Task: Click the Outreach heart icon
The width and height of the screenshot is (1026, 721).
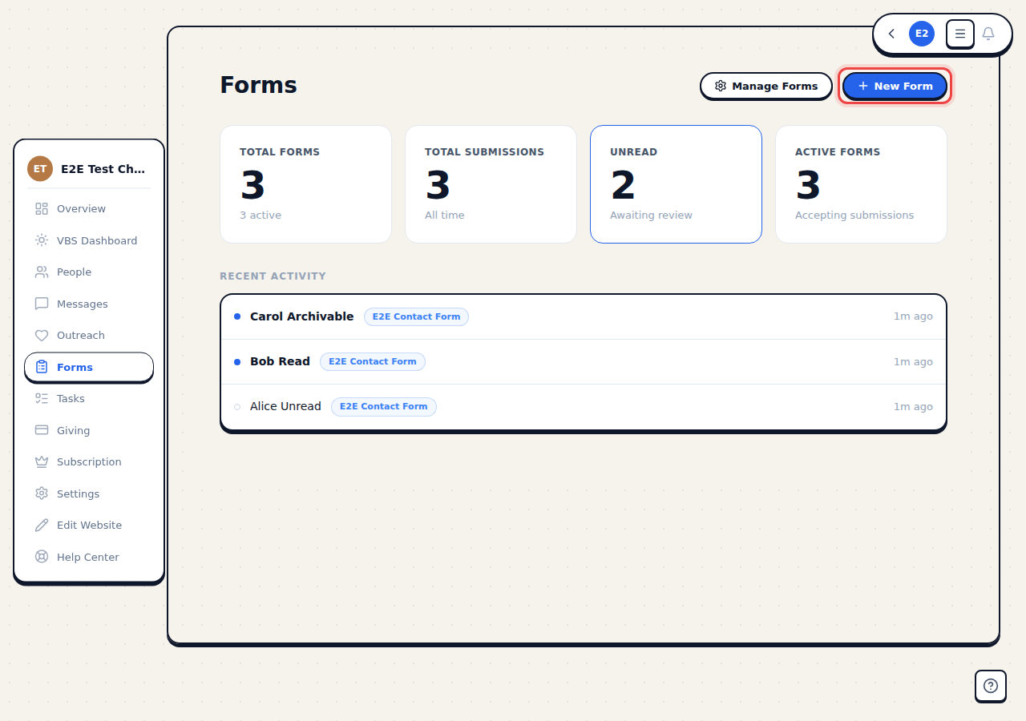Action: coord(41,335)
